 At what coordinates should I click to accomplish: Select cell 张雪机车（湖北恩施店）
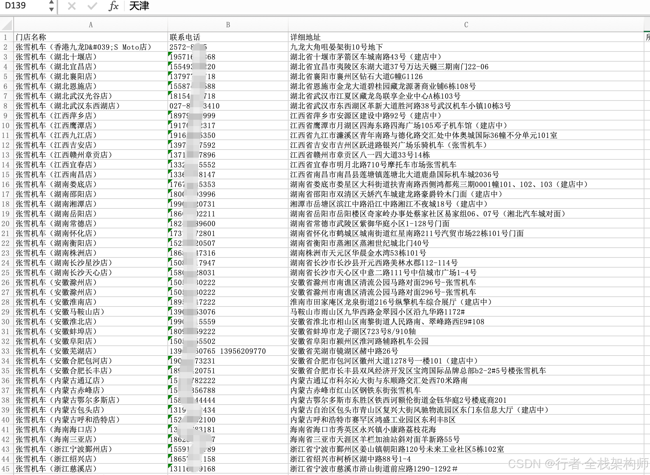(91, 86)
